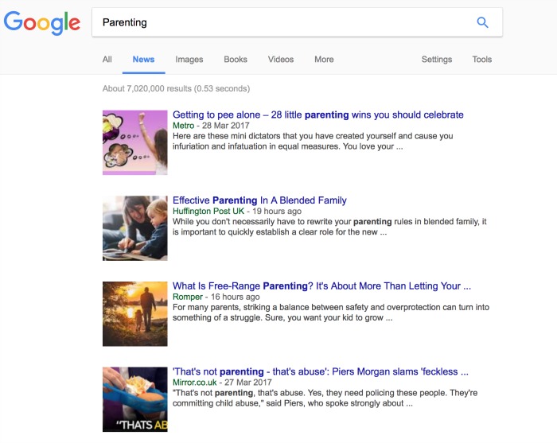Image resolution: width=557 pixels, height=443 pixels.
Task: Go to Google homepage via logo
Action: (x=42, y=23)
